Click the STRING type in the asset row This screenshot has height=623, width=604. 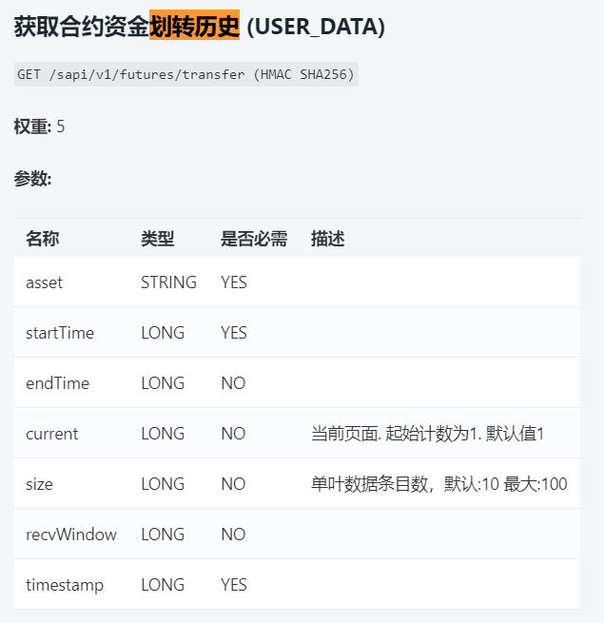[x=168, y=282]
